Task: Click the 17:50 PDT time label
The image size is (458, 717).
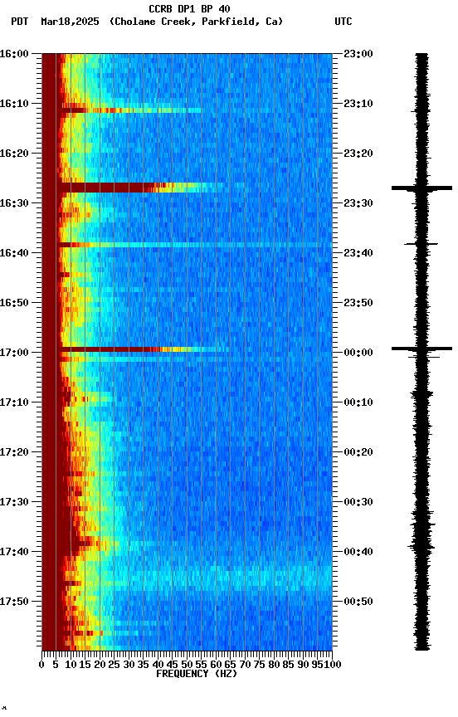Action: coord(14,602)
